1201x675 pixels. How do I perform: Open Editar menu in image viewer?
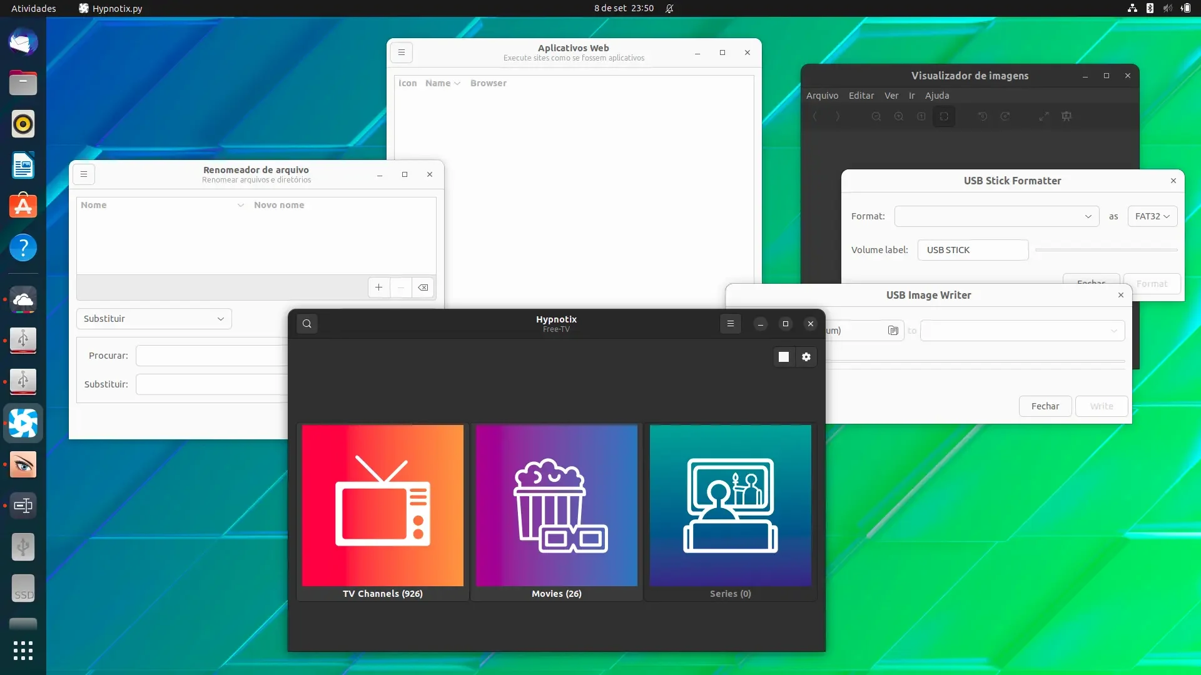click(861, 96)
